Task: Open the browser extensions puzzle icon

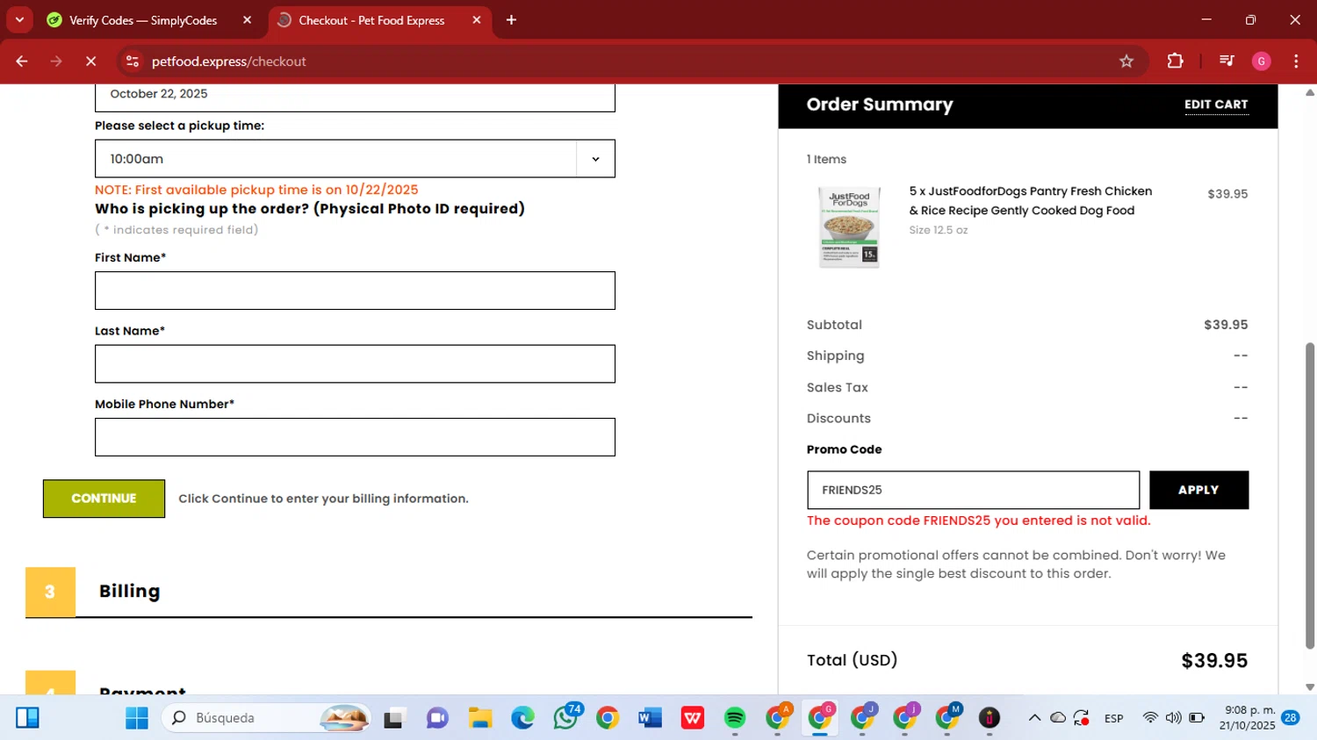Action: coord(1175,61)
